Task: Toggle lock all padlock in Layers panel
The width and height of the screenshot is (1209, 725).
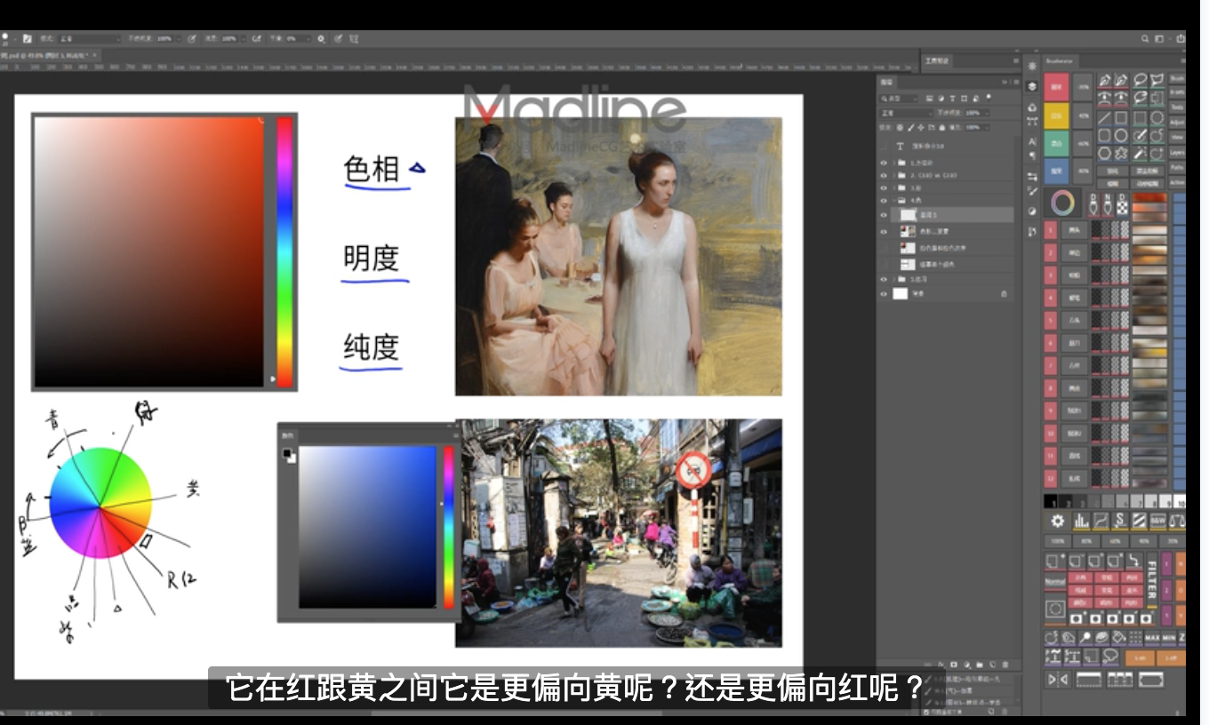Action: [941, 127]
